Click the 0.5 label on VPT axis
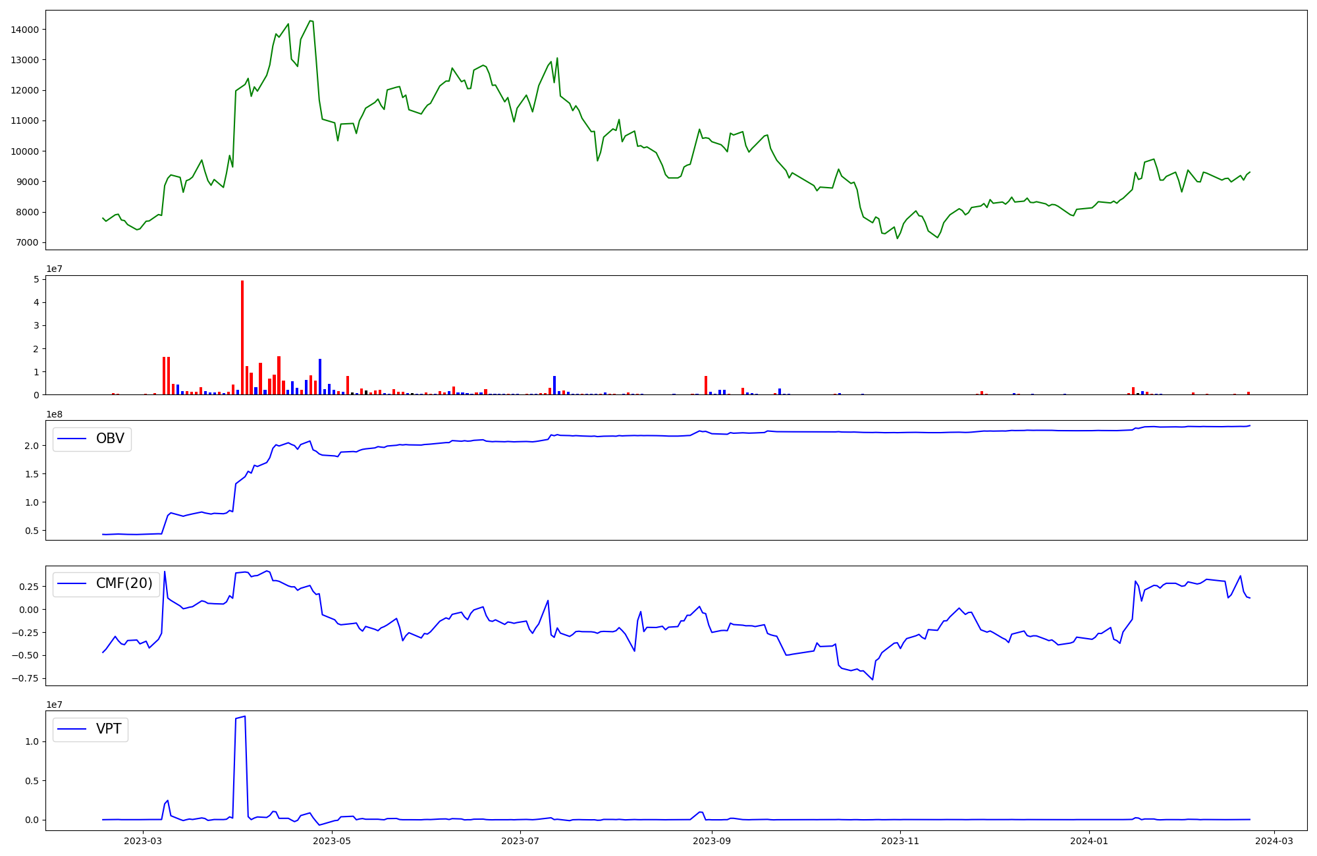Screen dimensions: 1317x856 (x=32, y=781)
